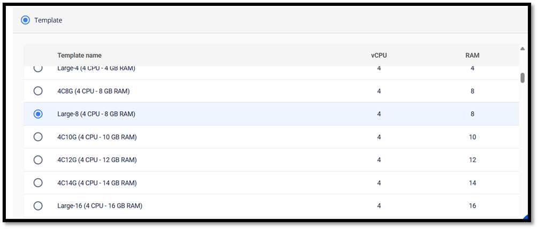The width and height of the screenshot is (538, 229).
Task: Select the Template radio option
Action: 25,20
